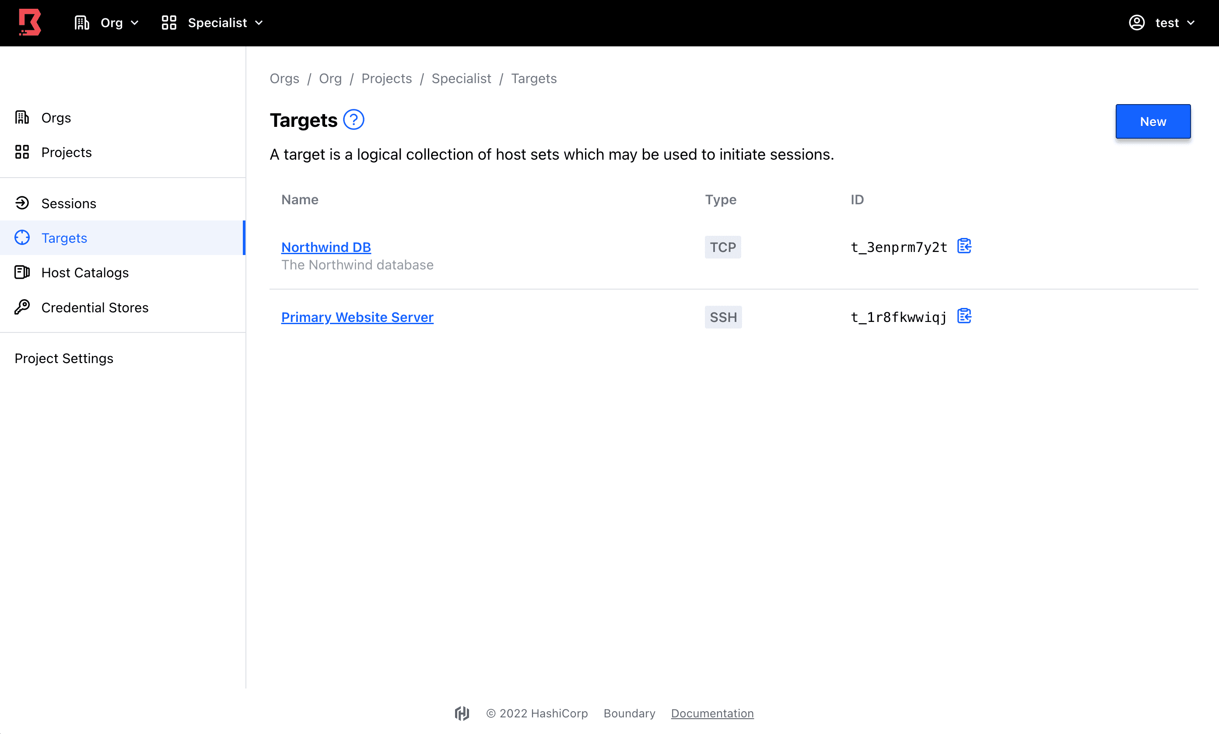
Task: Copy the Northwind DB target ID
Action: 964,246
